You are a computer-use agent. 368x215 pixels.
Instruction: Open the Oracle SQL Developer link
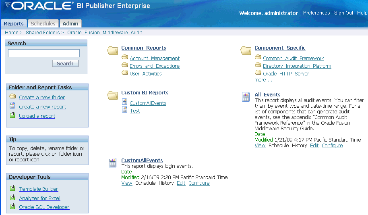coord(44,207)
